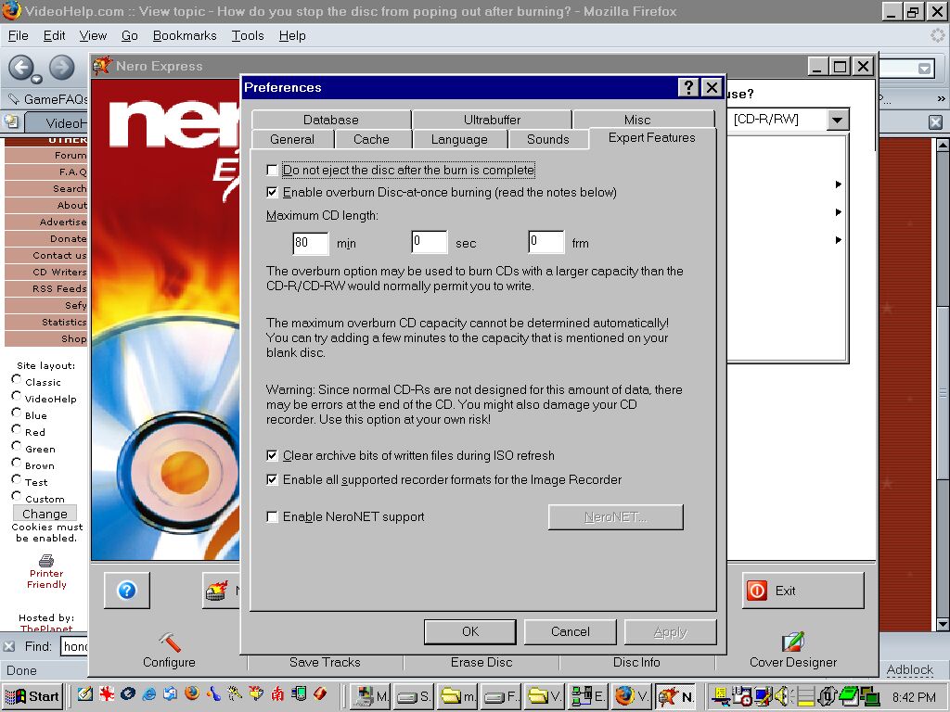Viewport: 950px width, 712px height.
Task: Click the Firefox quick launch icon in taskbar
Action: pos(192,693)
